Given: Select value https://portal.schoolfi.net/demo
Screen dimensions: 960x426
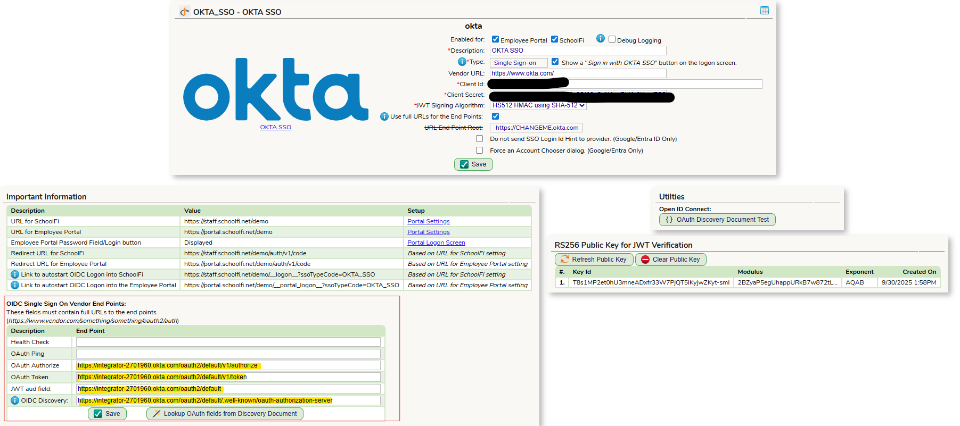Looking at the screenshot, I should (228, 232).
